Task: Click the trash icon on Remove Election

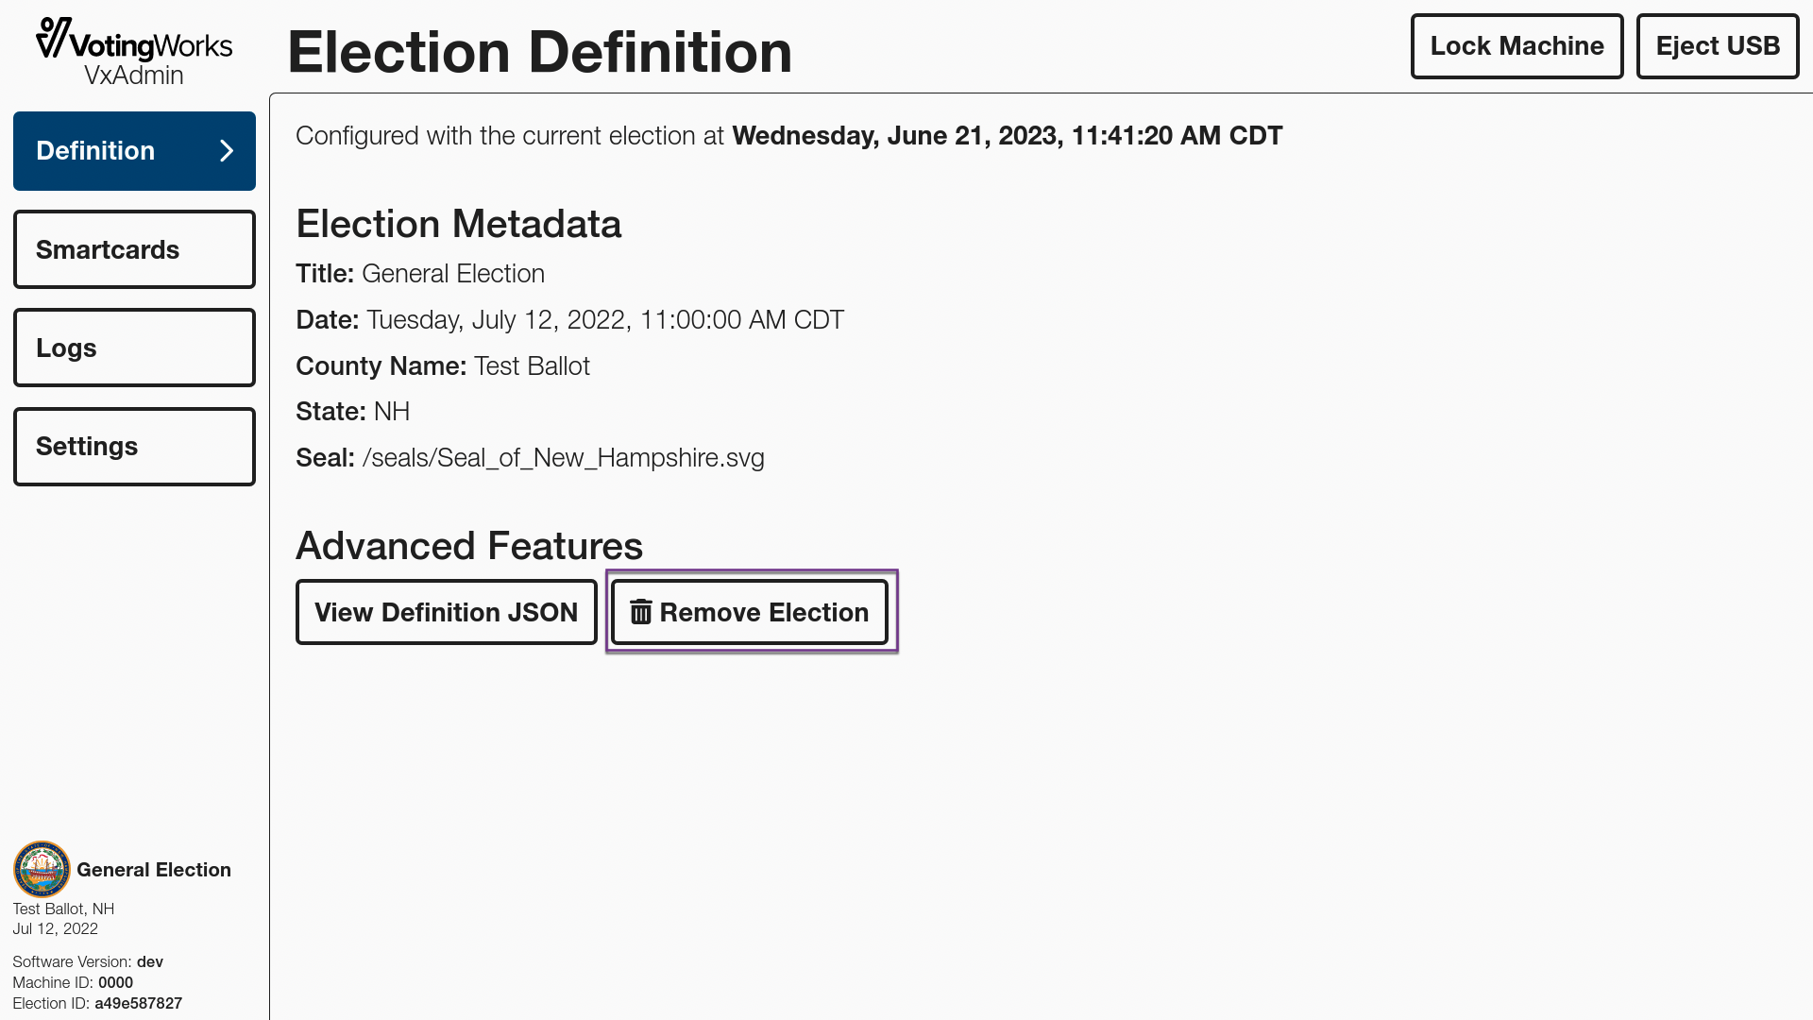Action: tap(640, 612)
